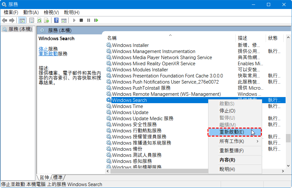The height and width of the screenshot is (188, 292).
Task: Click the gear icon beside Windows 備份
Action: pos(109,149)
